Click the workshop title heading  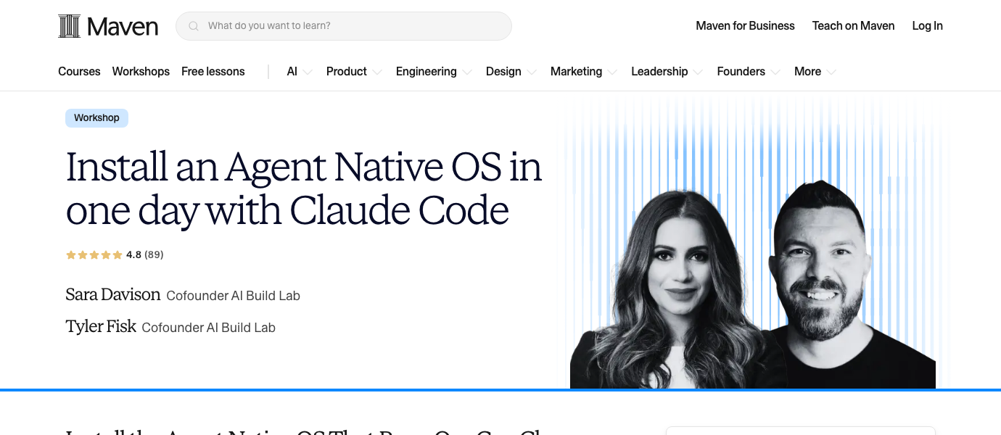point(304,189)
